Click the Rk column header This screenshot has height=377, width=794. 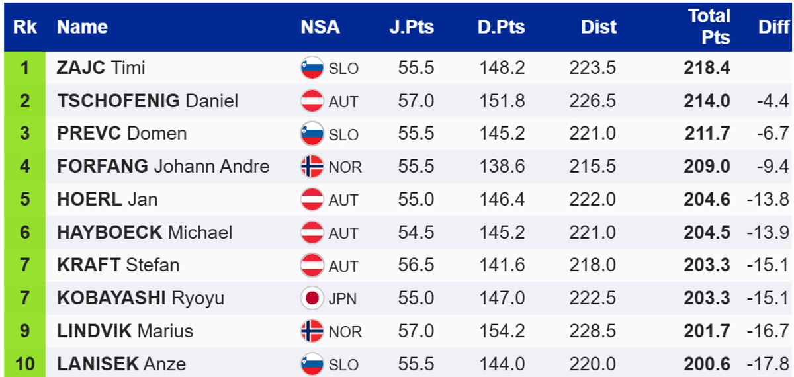click(24, 27)
